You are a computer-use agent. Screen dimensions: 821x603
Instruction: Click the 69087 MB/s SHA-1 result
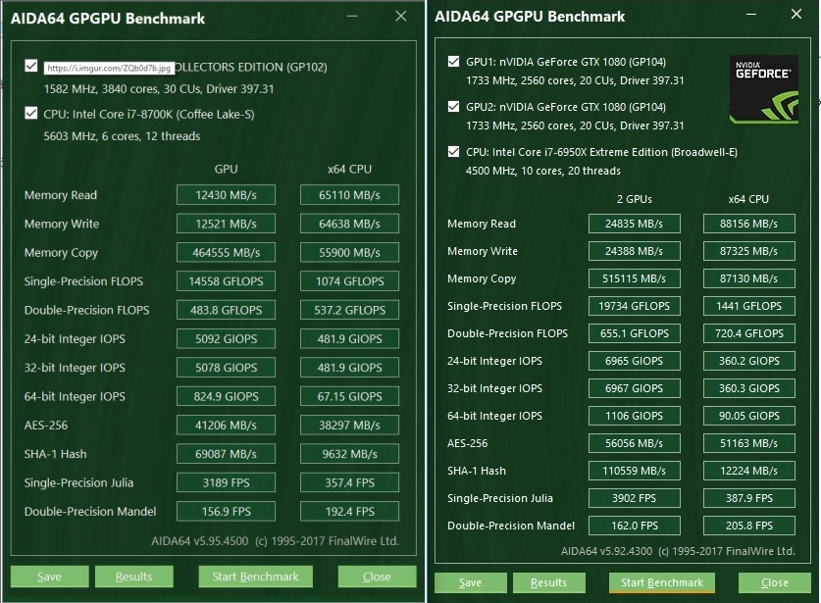pyautogui.click(x=227, y=454)
